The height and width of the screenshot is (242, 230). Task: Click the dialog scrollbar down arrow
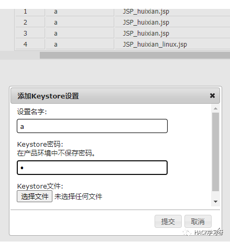tap(215, 202)
